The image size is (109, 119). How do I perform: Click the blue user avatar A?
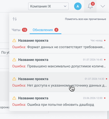click(78, 6)
